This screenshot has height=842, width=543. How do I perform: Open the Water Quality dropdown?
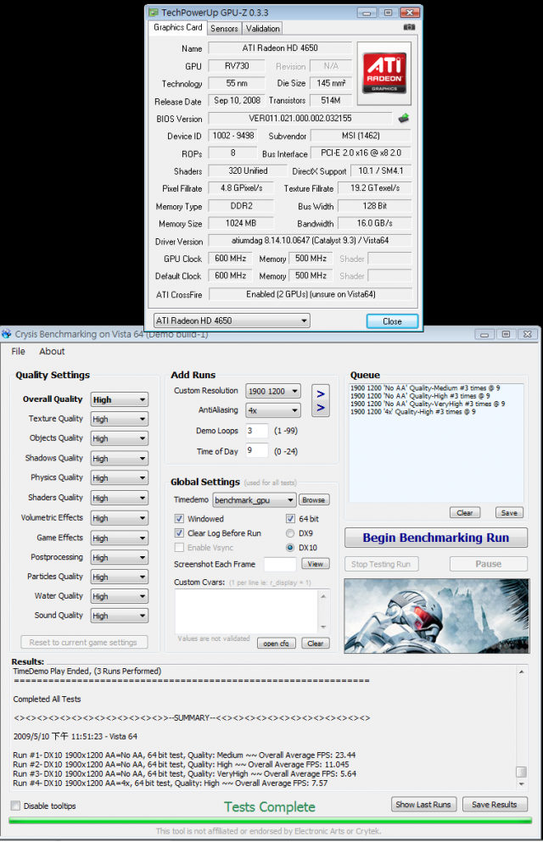[120, 596]
